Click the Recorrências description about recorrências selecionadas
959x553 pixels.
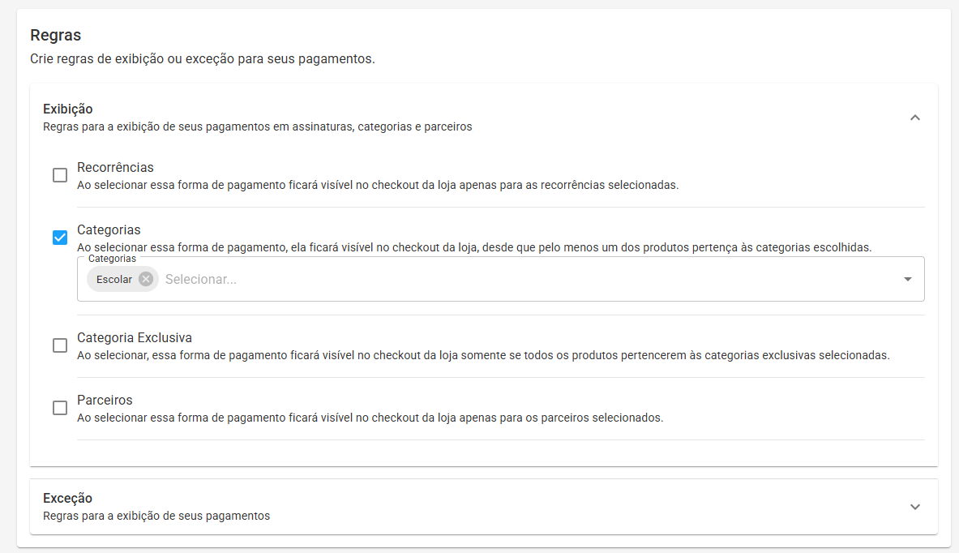[x=378, y=185]
